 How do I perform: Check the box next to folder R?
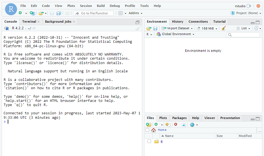coord(149,141)
